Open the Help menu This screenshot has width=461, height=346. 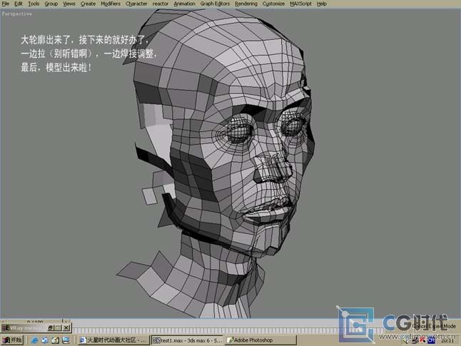coord(322,4)
